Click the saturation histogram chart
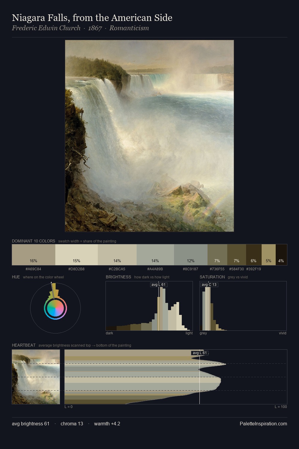 tap(243, 306)
